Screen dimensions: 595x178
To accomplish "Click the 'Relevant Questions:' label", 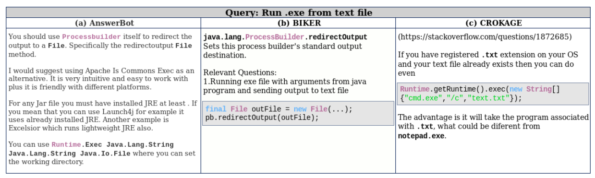I will pyautogui.click(x=240, y=72).
